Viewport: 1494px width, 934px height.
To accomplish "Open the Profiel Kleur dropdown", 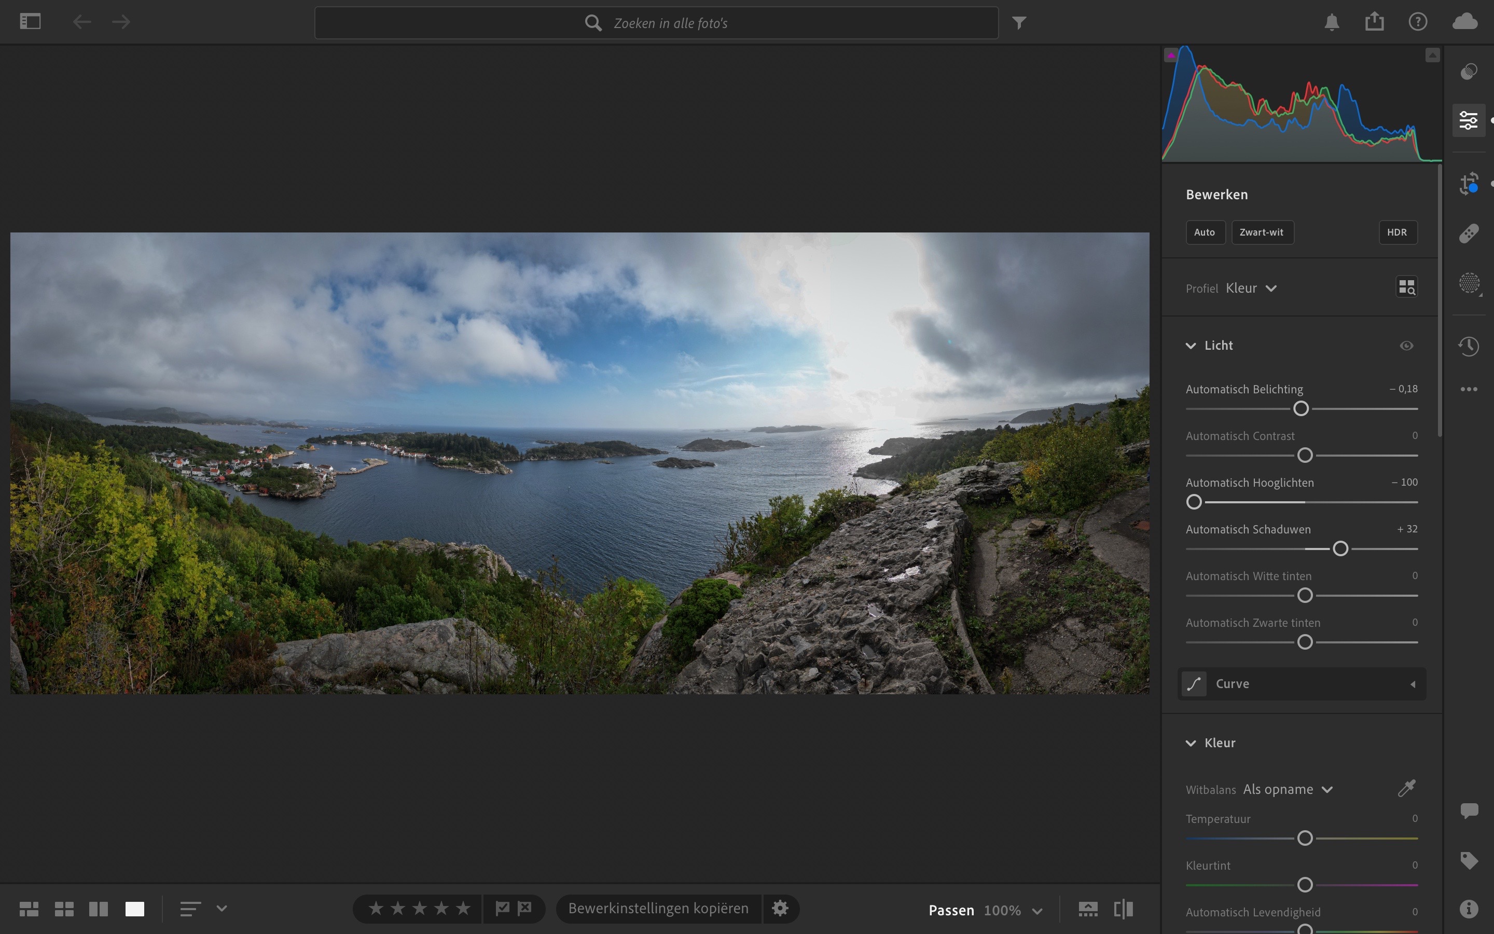I will coord(1251,289).
